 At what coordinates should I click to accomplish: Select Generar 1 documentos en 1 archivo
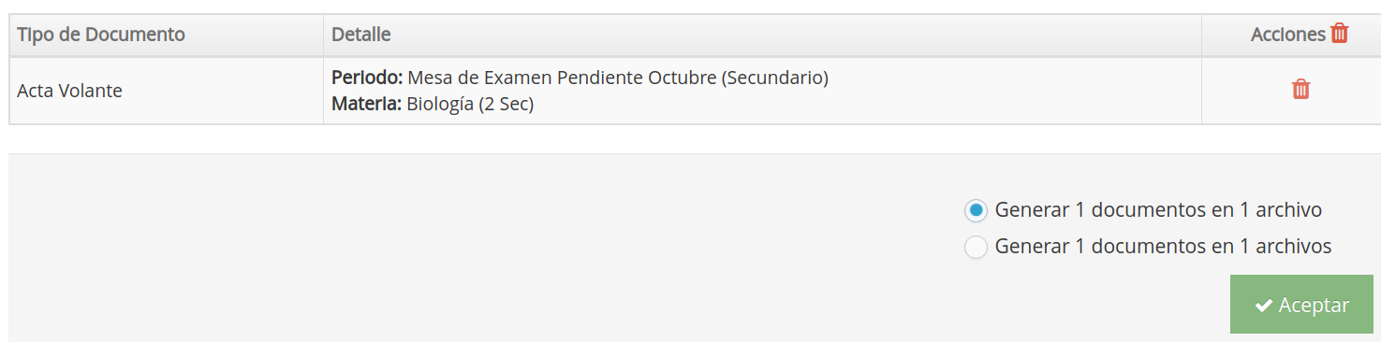click(976, 210)
